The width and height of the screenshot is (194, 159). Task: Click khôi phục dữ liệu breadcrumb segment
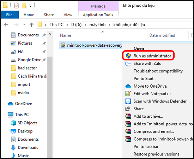click(x=129, y=25)
